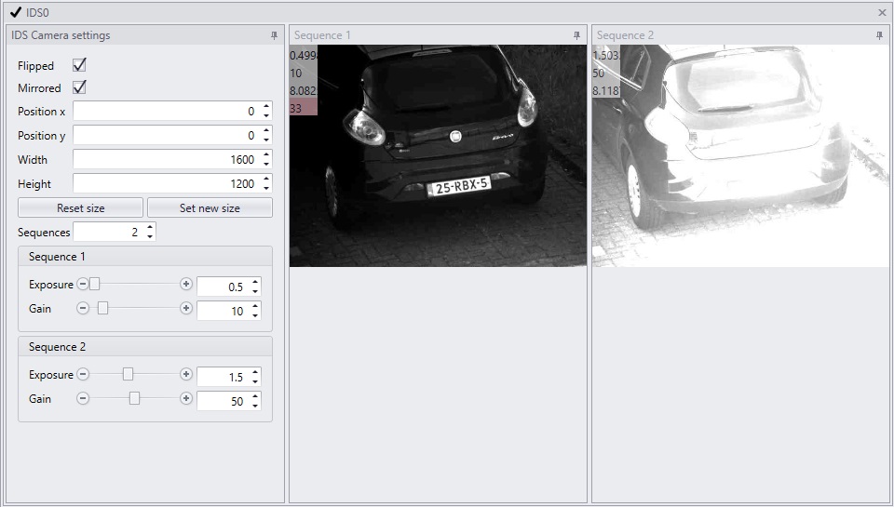Click the Sequence 1 exposure slider thumb

tap(95, 284)
